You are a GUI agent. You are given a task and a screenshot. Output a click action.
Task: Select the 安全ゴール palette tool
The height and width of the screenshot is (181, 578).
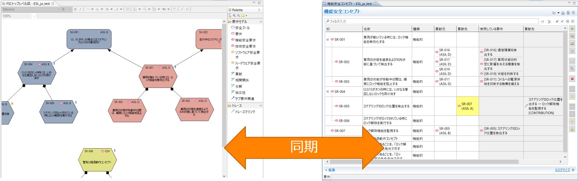(242, 28)
